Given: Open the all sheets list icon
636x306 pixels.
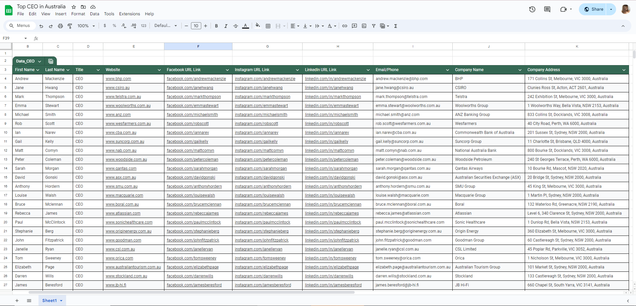Looking at the screenshot, I should click(x=29, y=301).
